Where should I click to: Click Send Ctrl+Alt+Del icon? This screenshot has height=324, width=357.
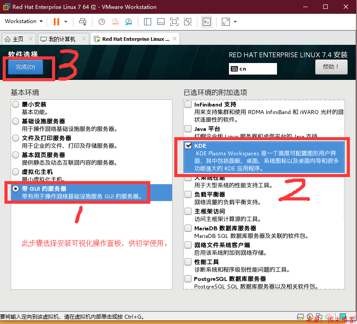(83, 22)
